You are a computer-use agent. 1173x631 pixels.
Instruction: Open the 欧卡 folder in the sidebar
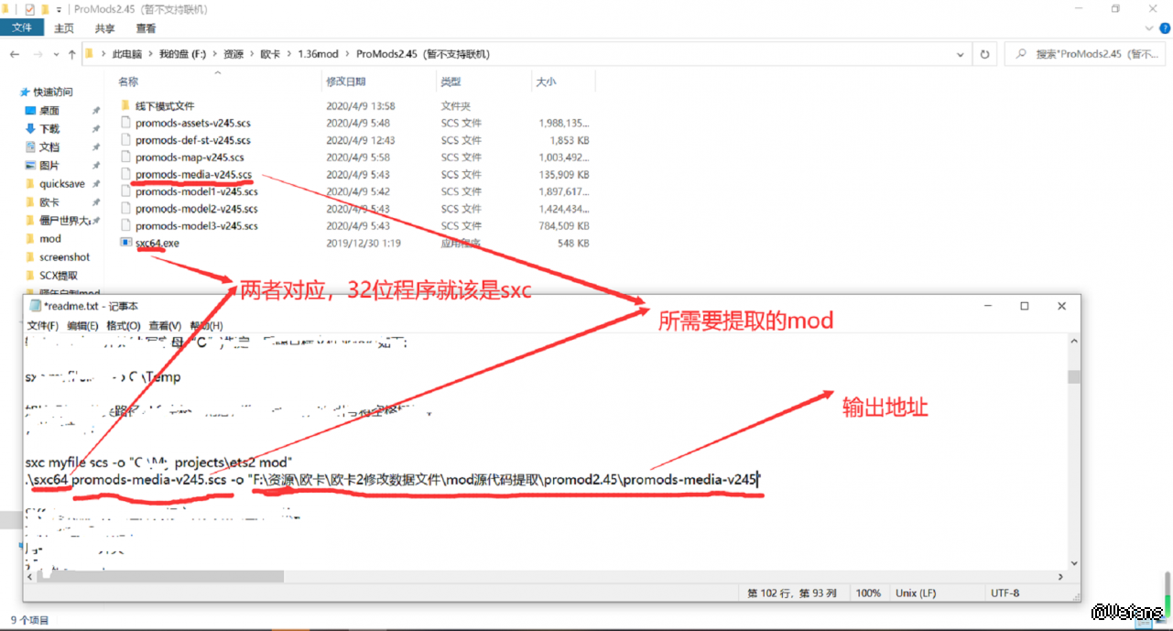(x=49, y=201)
